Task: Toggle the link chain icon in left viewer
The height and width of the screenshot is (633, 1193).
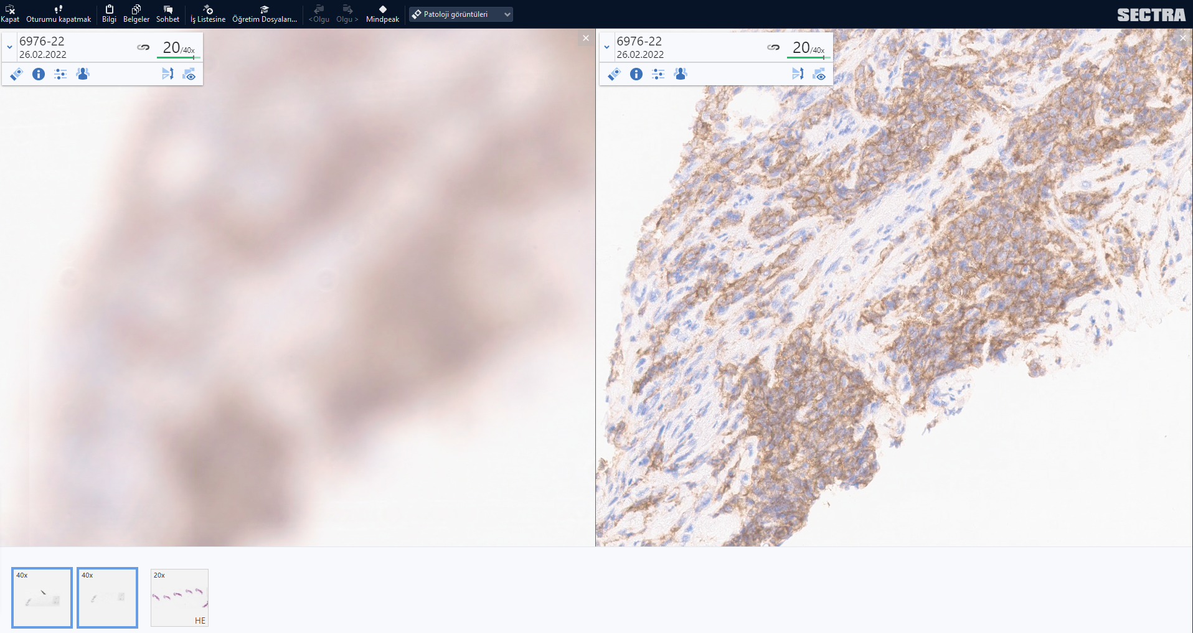Action: coord(143,47)
